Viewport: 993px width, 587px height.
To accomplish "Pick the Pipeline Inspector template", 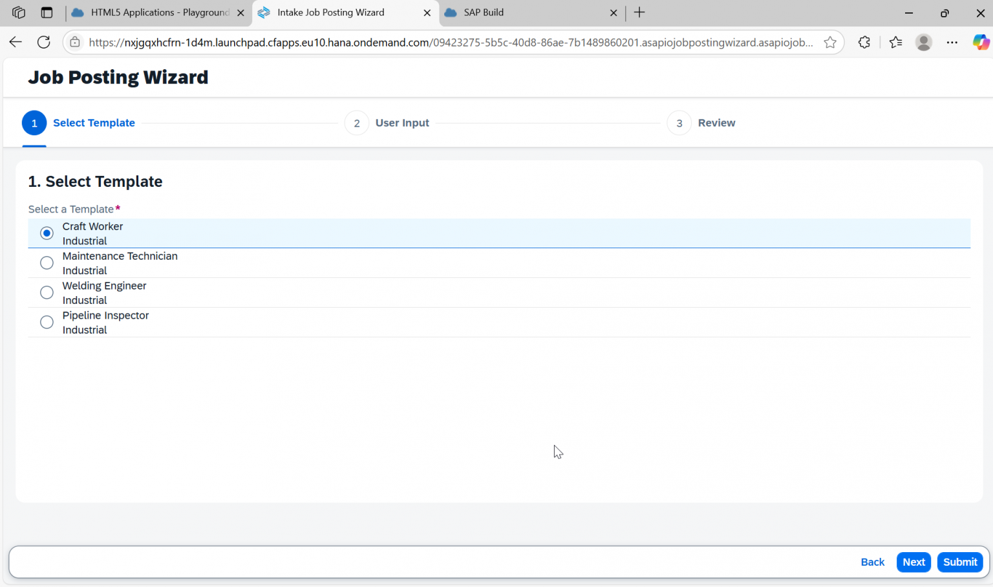I will tap(46, 322).
